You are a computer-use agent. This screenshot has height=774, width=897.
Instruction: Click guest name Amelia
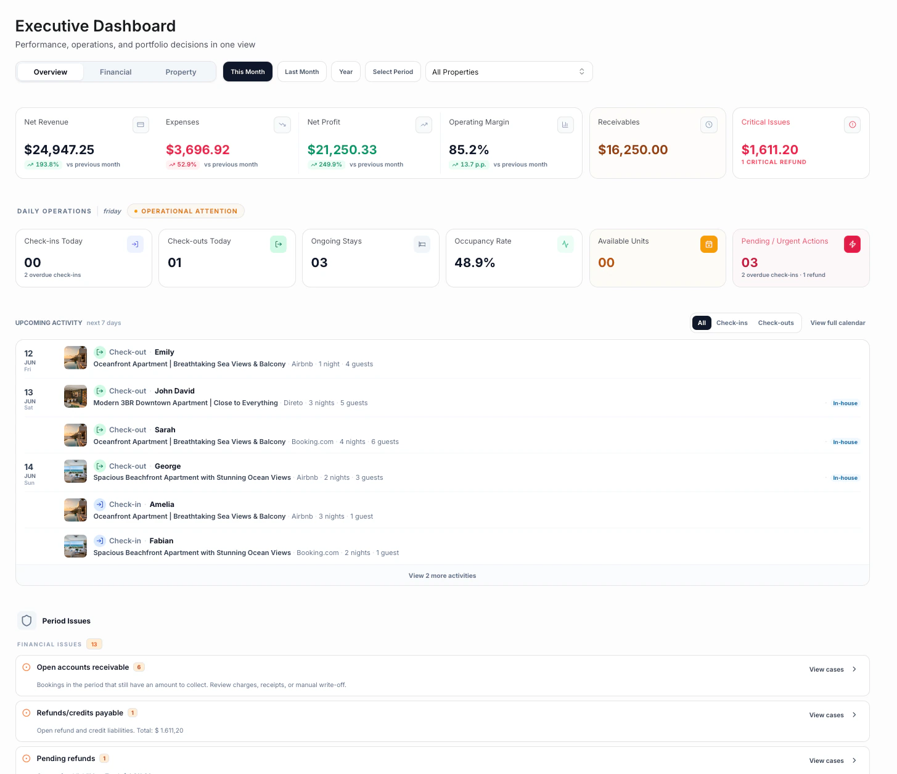162,504
